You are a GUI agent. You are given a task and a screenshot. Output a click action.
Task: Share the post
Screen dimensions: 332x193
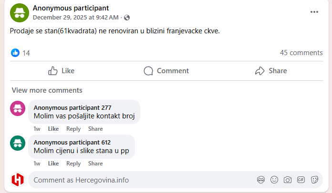click(271, 71)
